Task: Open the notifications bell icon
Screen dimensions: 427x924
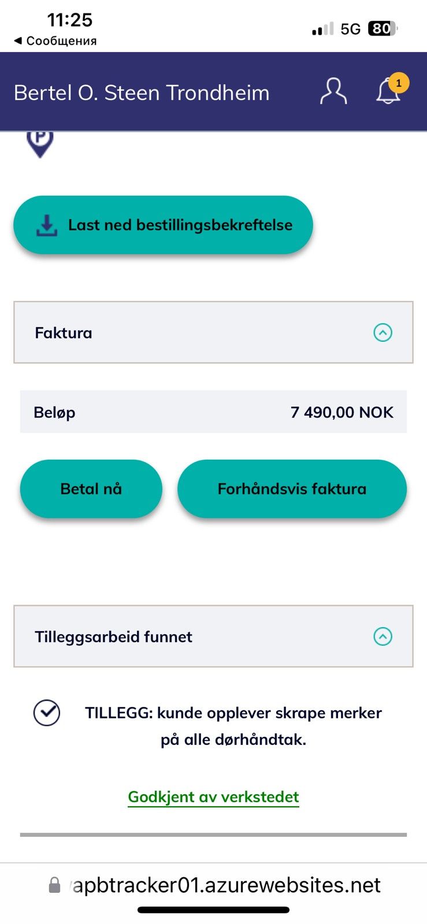Action: pos(388,92)
